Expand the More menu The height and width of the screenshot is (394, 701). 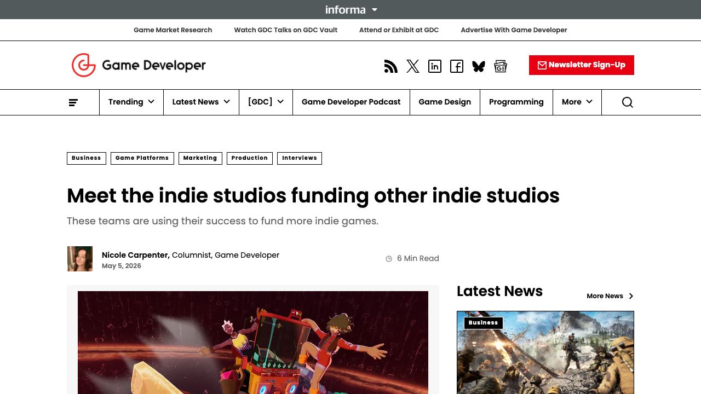(577, 102)
